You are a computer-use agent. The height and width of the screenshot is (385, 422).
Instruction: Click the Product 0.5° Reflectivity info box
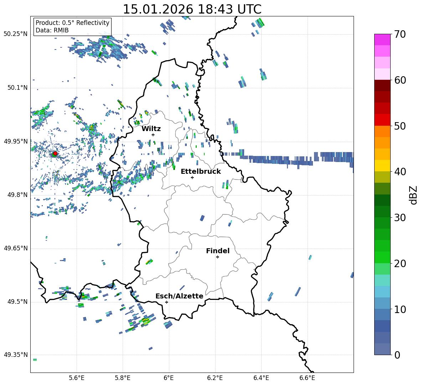(x=72, y=27)
